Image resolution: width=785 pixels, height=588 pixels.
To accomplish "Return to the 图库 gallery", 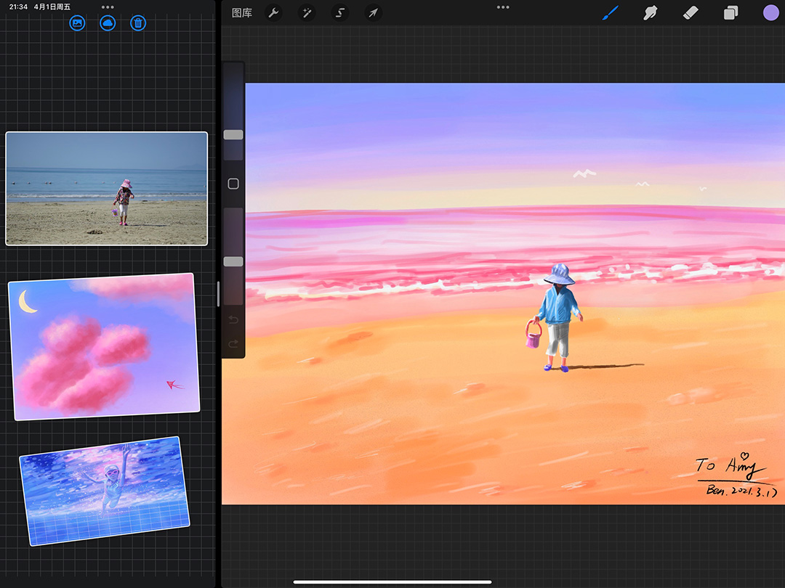I will click(241, 13).
